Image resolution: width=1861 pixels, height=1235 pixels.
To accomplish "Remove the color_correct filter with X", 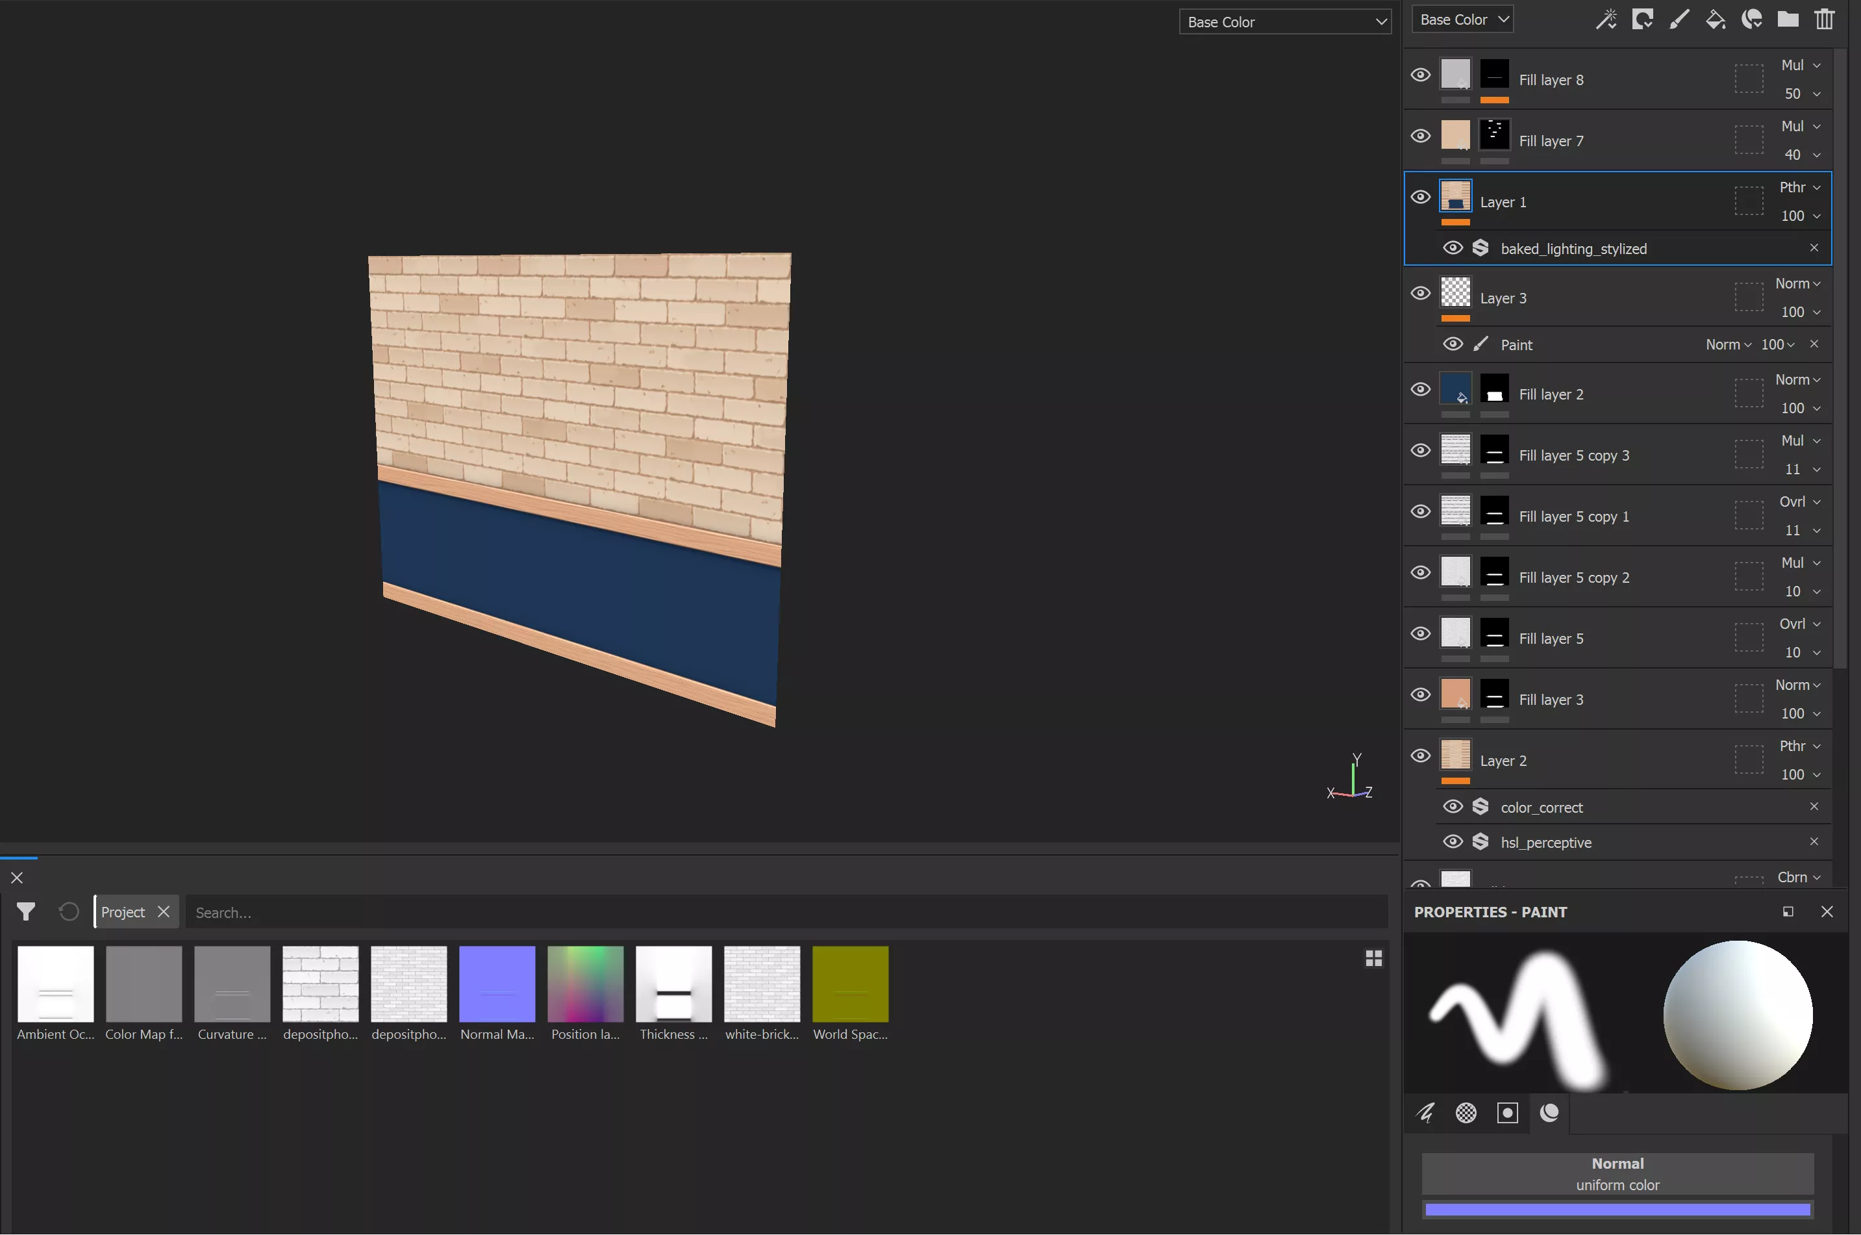I will click(x=1814, y=806).
